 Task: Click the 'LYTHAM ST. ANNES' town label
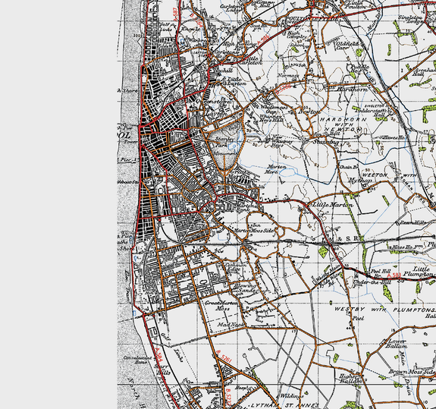tap(284, 405)
